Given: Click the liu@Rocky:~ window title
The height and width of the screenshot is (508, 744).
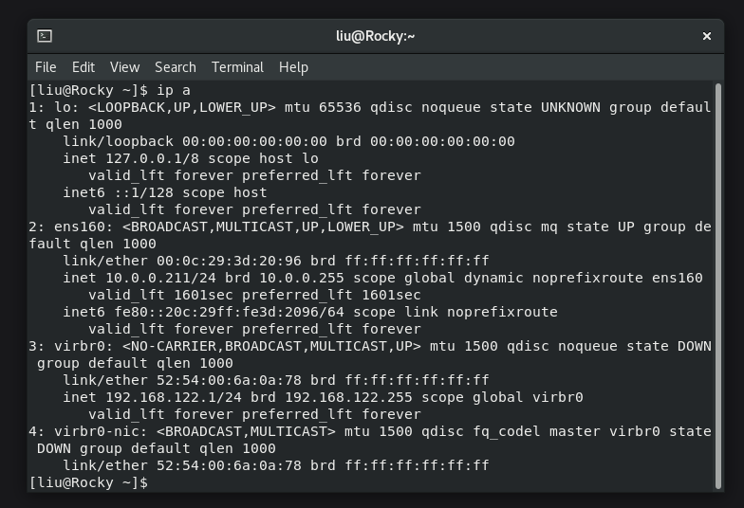Looking at the screenshot, I should coord(376,36).
